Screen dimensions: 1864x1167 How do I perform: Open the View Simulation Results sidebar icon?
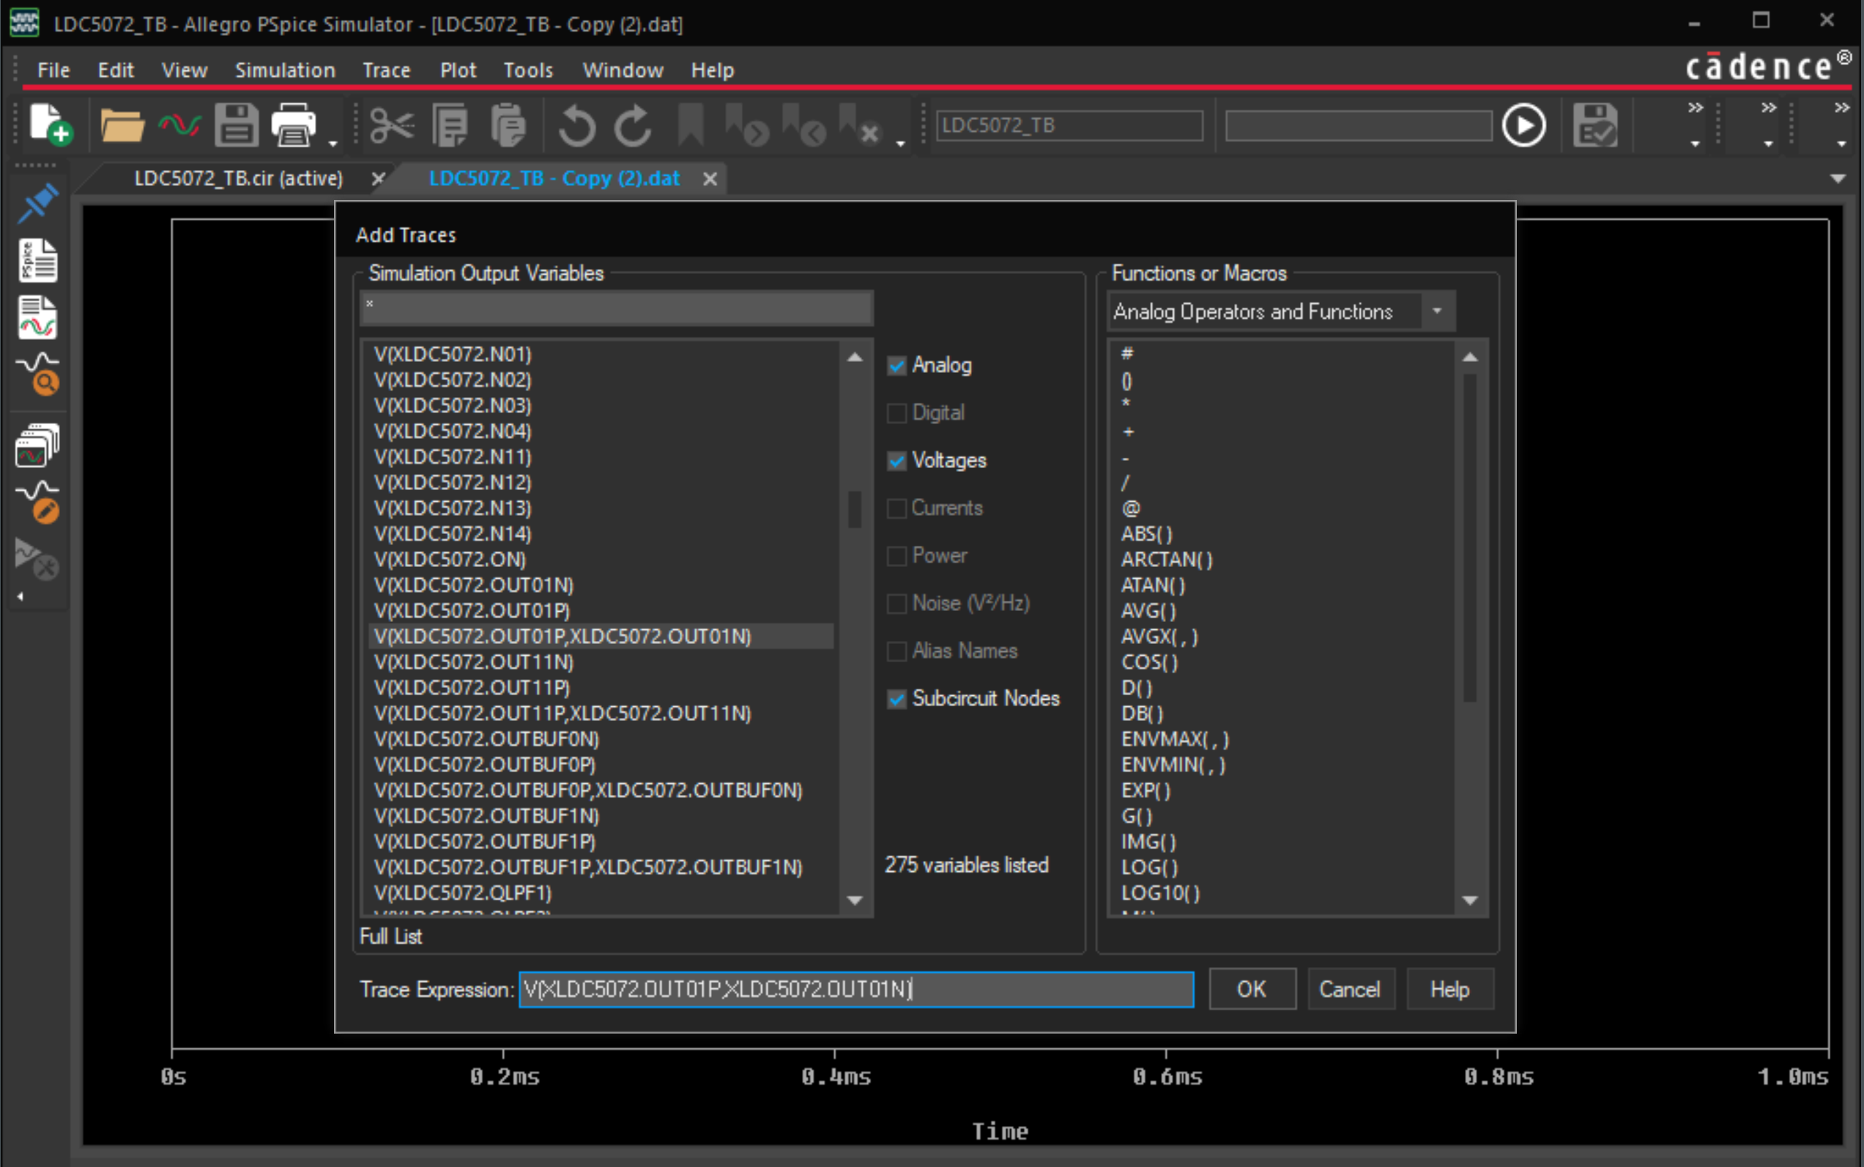[x=37, y=317]
